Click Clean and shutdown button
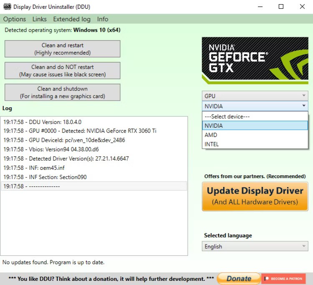This screenshot has width=313, height=285. (63, 92)
